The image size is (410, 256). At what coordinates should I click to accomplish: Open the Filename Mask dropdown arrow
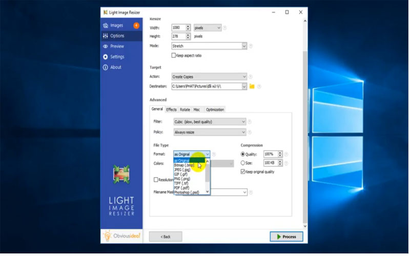pyautogui.click(x=244, y=193)
